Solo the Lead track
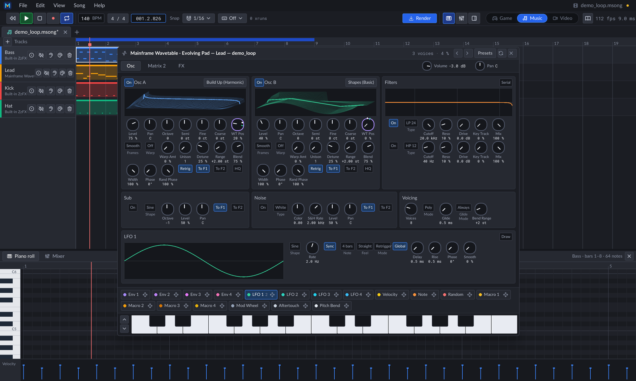 54,73
